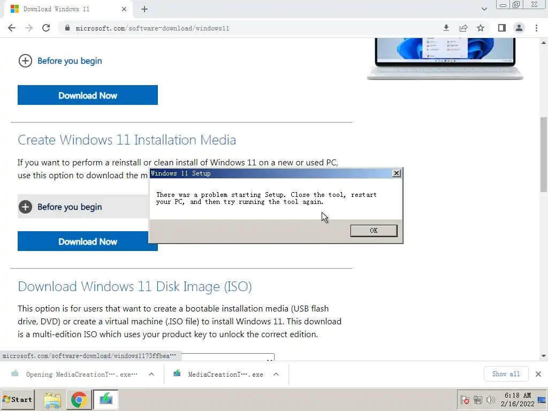The image size is (548, 411).
Task: Open Chrome three-dot menu
Action: (536, 28)
